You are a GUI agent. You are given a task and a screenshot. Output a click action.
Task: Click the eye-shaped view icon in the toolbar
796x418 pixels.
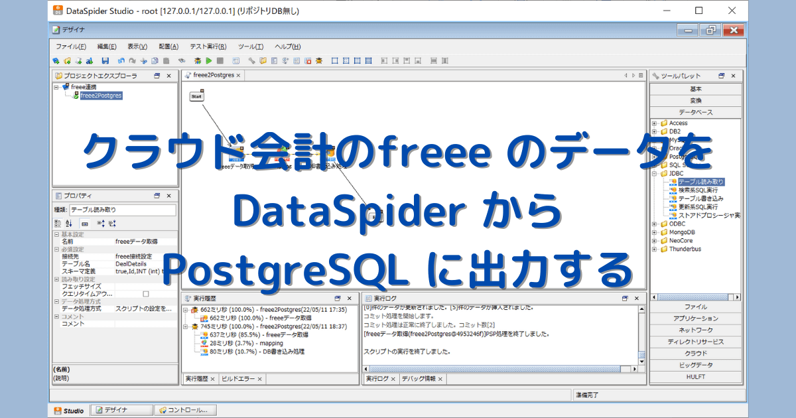coord(181,60)
